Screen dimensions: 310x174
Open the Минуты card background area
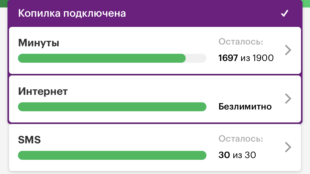155,50
